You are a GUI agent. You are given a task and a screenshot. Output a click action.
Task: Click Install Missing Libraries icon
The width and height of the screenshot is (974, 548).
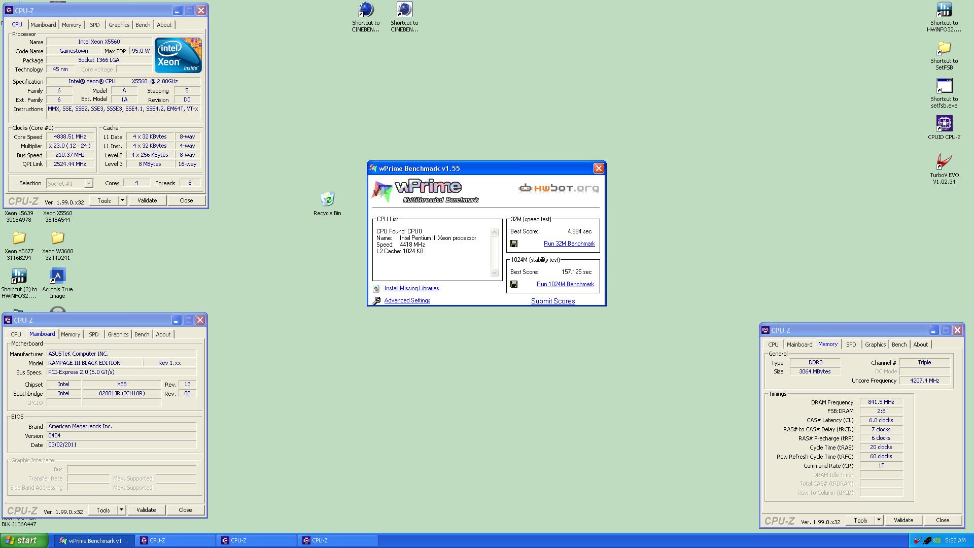click(x=376, y=288)
